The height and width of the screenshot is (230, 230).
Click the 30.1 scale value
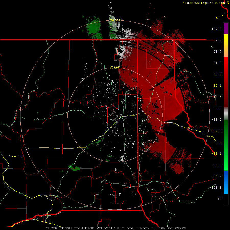217,86
